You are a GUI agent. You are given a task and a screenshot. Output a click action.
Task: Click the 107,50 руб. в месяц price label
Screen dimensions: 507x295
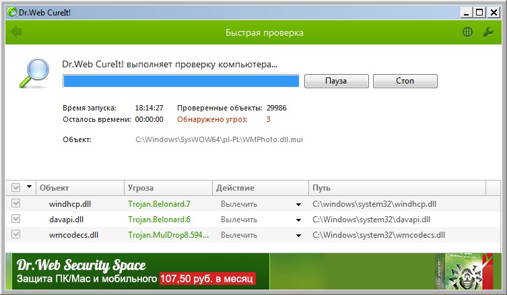click(207, 279)
